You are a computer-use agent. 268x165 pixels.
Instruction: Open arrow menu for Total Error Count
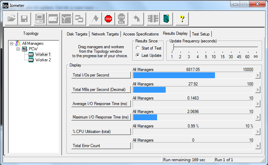tap(258, 146)
